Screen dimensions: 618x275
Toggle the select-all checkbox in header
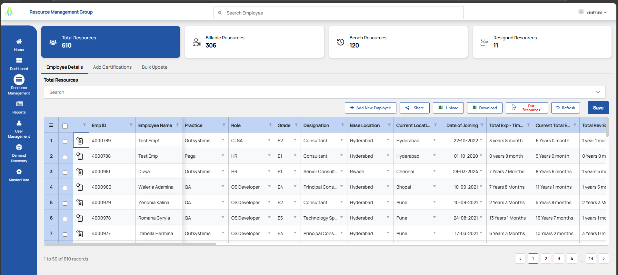[x=65, y=126]
